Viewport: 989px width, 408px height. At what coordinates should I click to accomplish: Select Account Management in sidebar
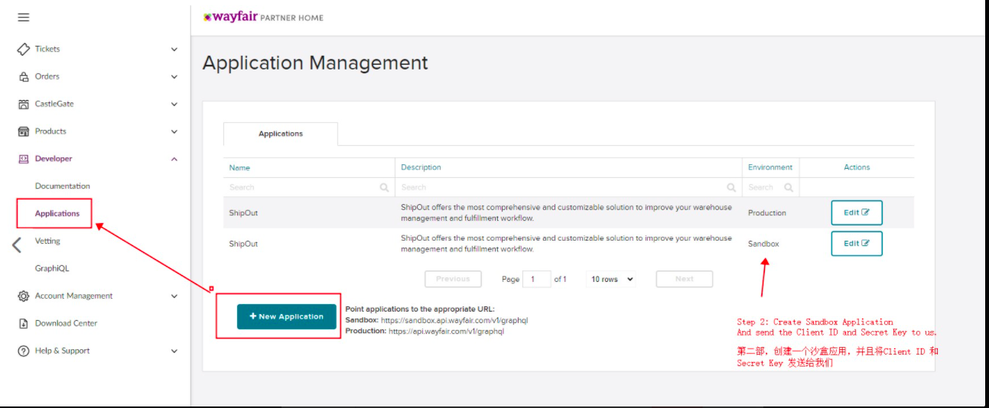[73, 296]
